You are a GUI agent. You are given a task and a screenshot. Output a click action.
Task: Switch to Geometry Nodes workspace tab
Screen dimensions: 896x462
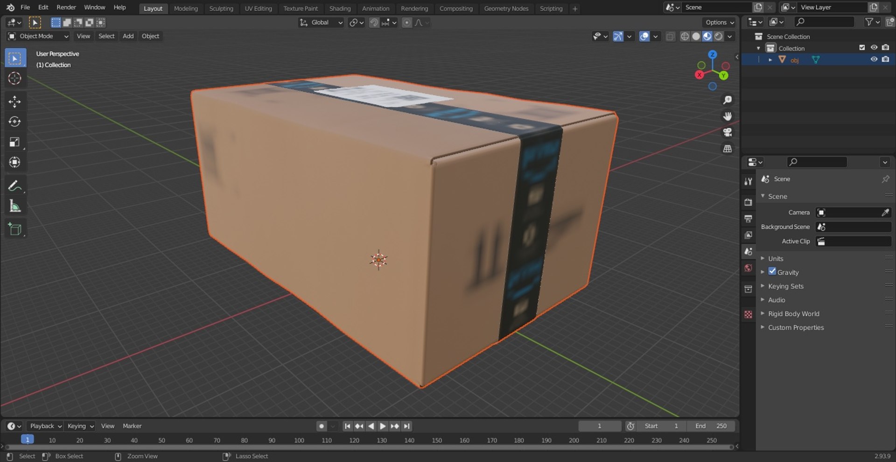[x=506, y=8]
